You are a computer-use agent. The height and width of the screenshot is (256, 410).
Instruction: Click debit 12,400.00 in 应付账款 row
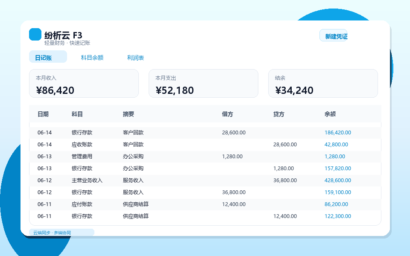(234, 204)
